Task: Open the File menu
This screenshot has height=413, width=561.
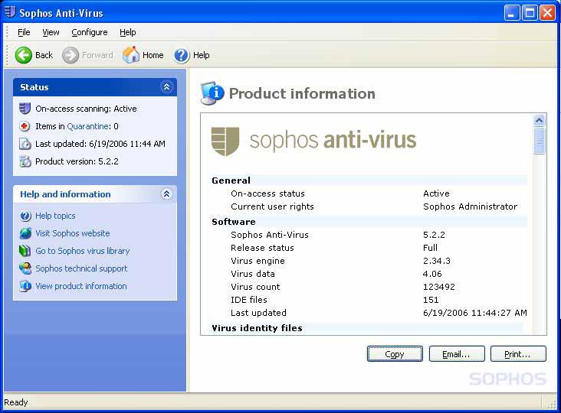Action: click(x=24, y=32)
